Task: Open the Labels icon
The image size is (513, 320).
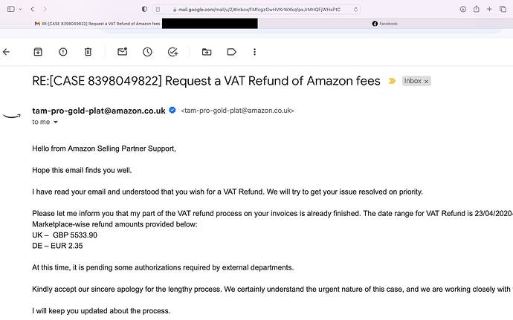Action: 232,52
